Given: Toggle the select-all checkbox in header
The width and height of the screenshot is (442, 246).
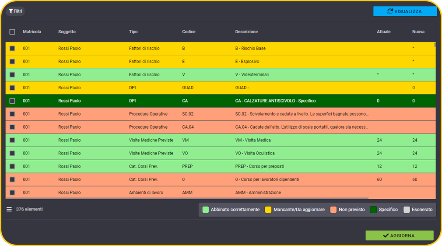Looking at the screenshot, I should (12, 32).
